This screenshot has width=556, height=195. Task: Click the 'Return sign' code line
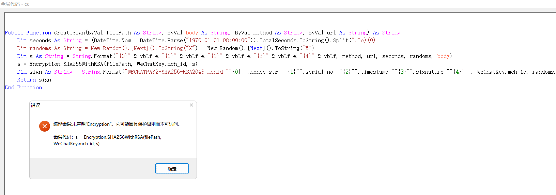(x=34, y=80)
